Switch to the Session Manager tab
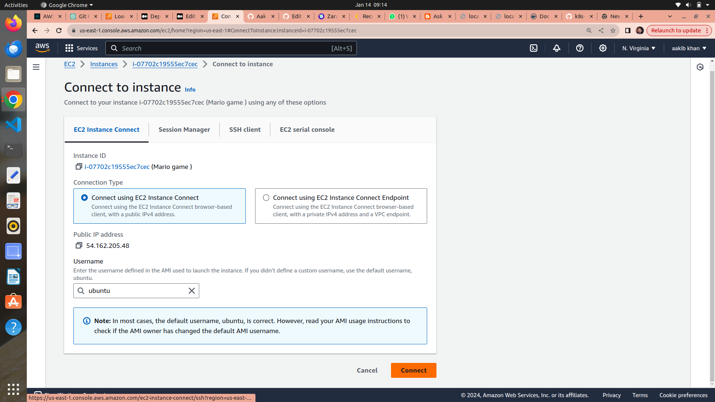 point(184,130)
